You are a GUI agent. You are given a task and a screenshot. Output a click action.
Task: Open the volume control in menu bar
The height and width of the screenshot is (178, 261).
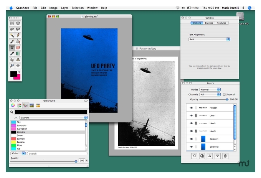point(183,8)
